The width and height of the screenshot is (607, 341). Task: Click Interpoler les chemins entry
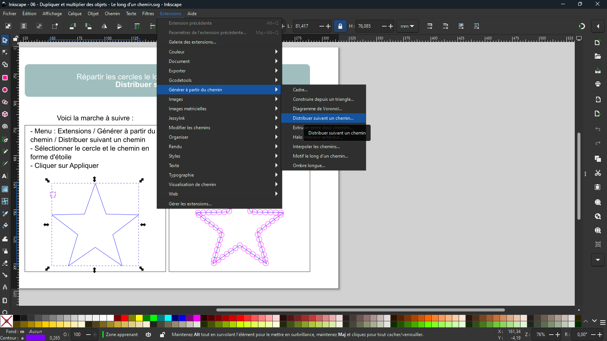[324, 147]
